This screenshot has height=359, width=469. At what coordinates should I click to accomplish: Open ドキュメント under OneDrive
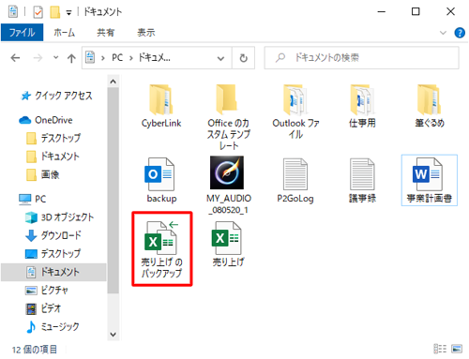click(53, 157)
